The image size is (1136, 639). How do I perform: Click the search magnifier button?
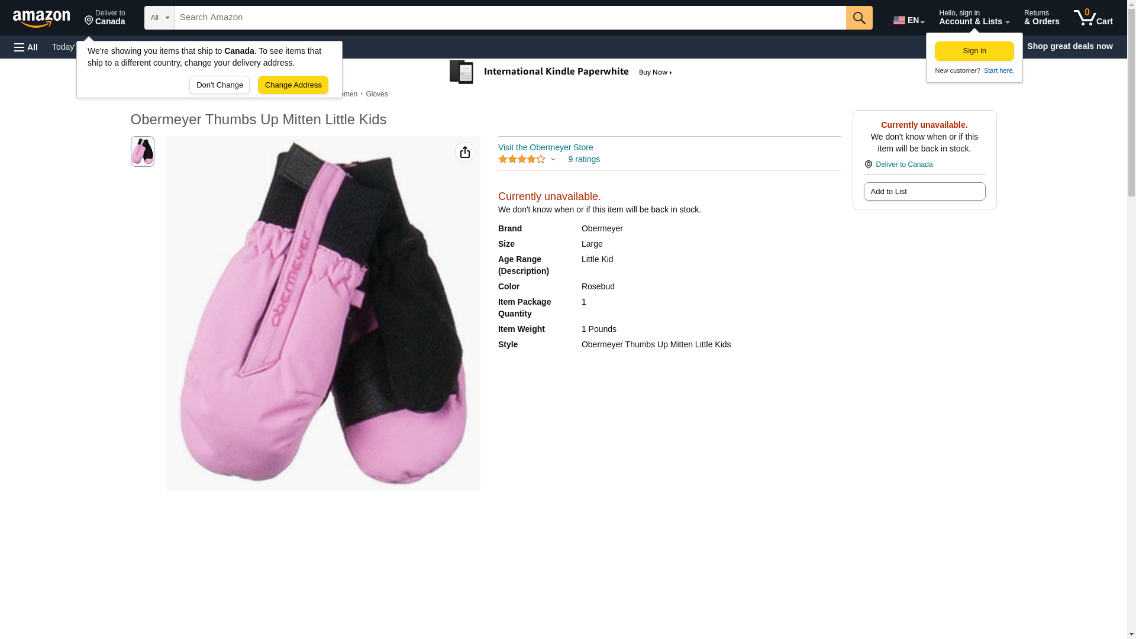point(859,18)
